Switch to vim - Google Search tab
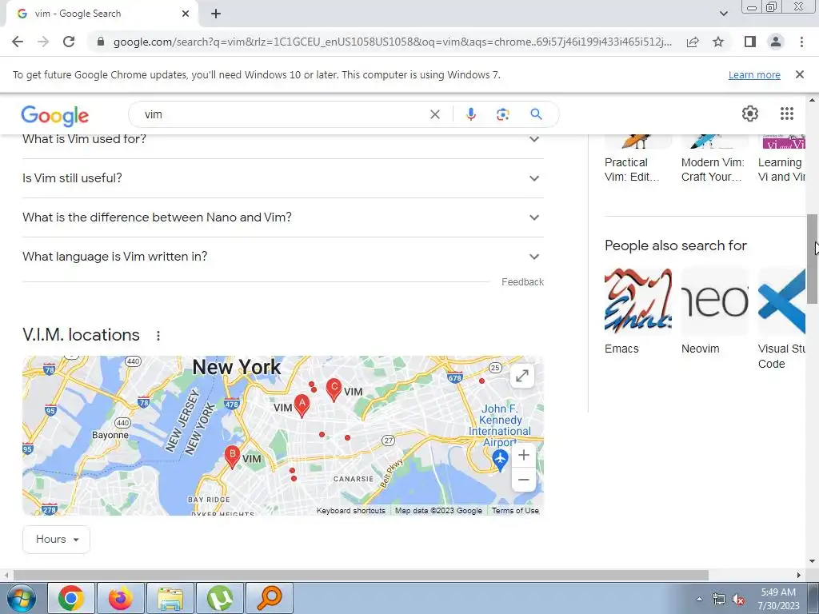 click(x=102, y=14)
